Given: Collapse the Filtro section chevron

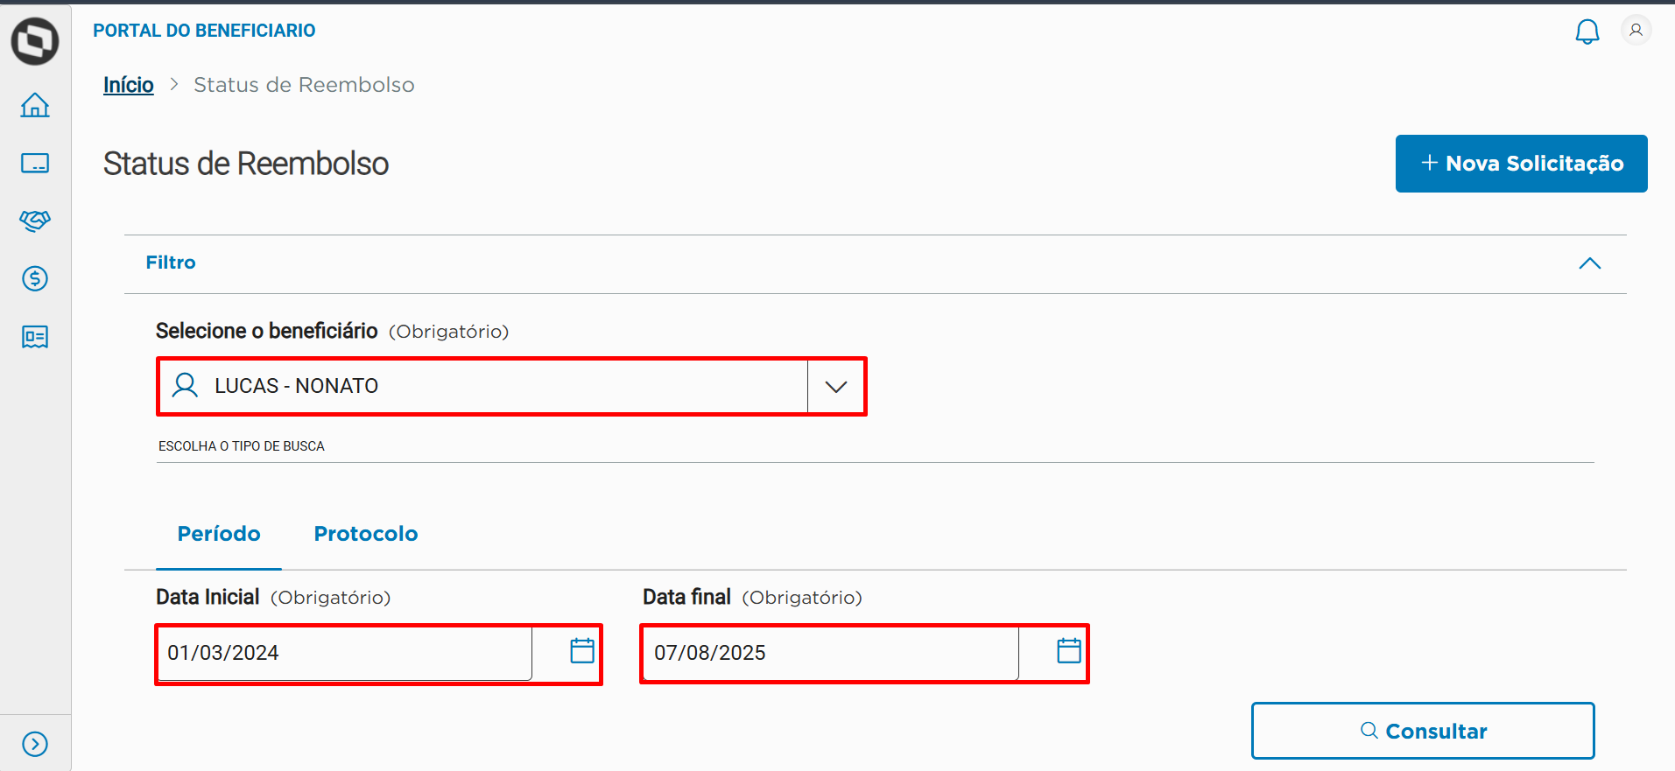Looking at the screenshot, I should coord(1589,263).
